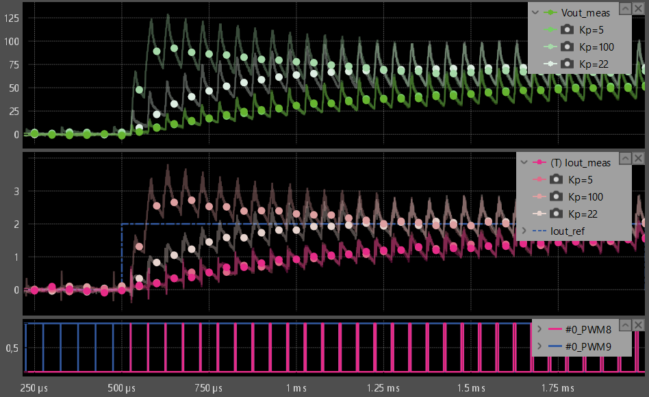Screen dimensions: 649x397
Task: Click the Kp=5 camera icon in Iout_meas legend
Action: (556, 179)
